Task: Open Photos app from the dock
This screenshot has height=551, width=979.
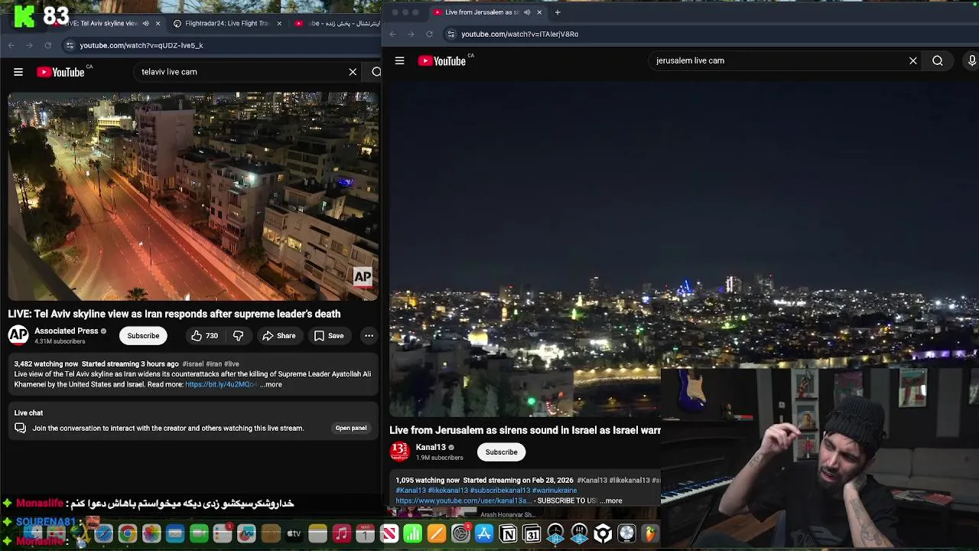Action: click(151, 534)
